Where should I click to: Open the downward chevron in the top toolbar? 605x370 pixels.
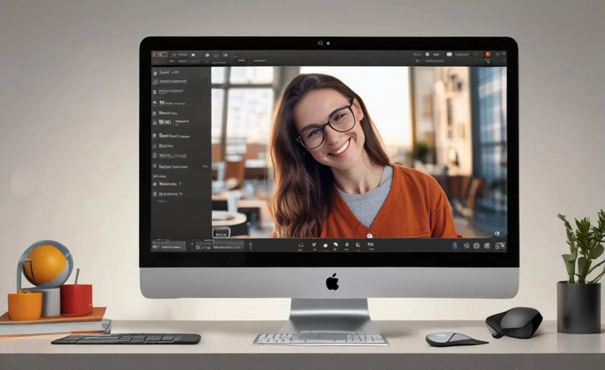[225, 55]
